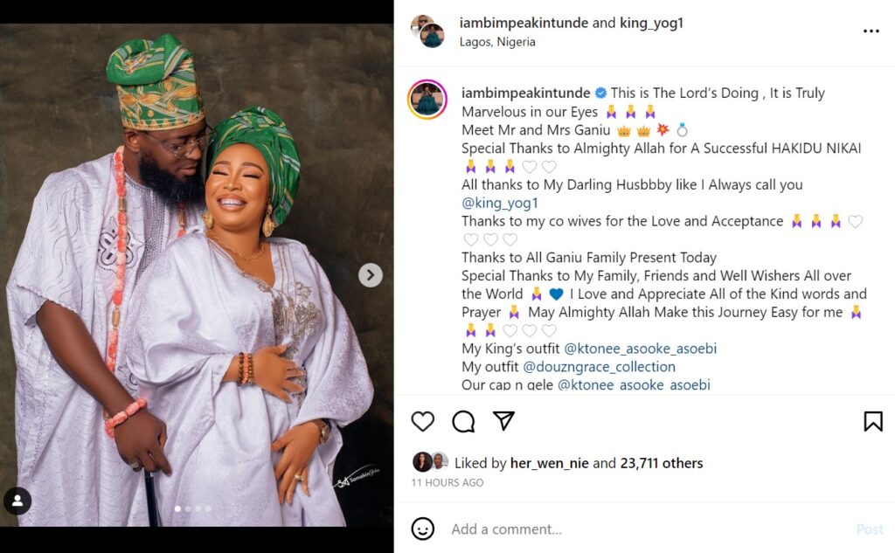The width and height of the screenshot is (895, 553).
Task: Click the caption author's profile picture
Action: pos(427,100)
